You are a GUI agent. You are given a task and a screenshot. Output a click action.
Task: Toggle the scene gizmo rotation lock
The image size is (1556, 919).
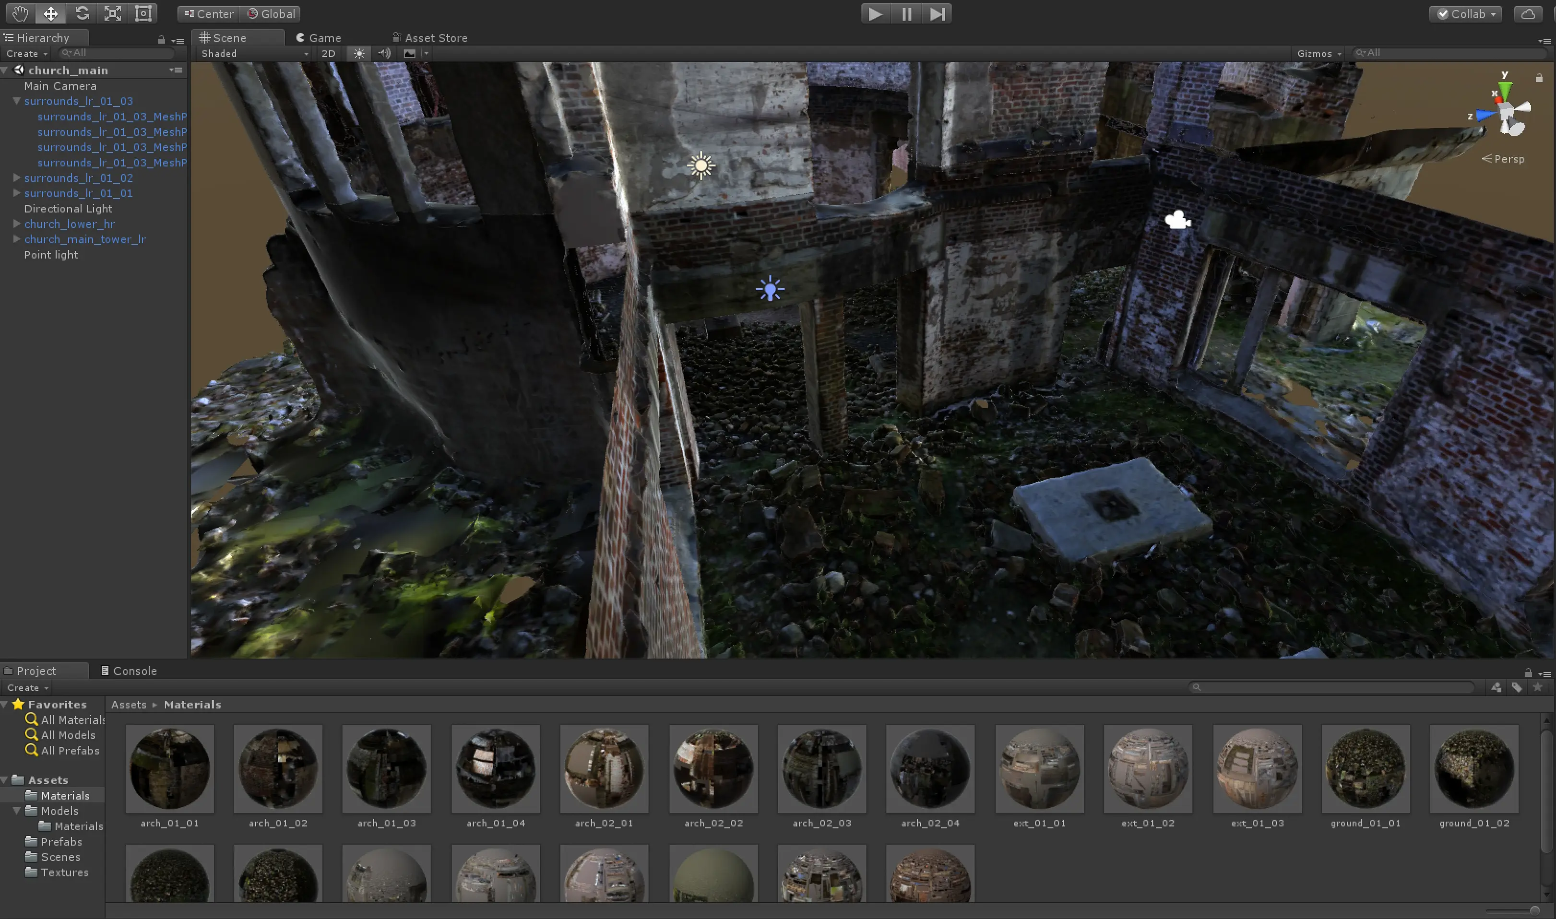1539,78
